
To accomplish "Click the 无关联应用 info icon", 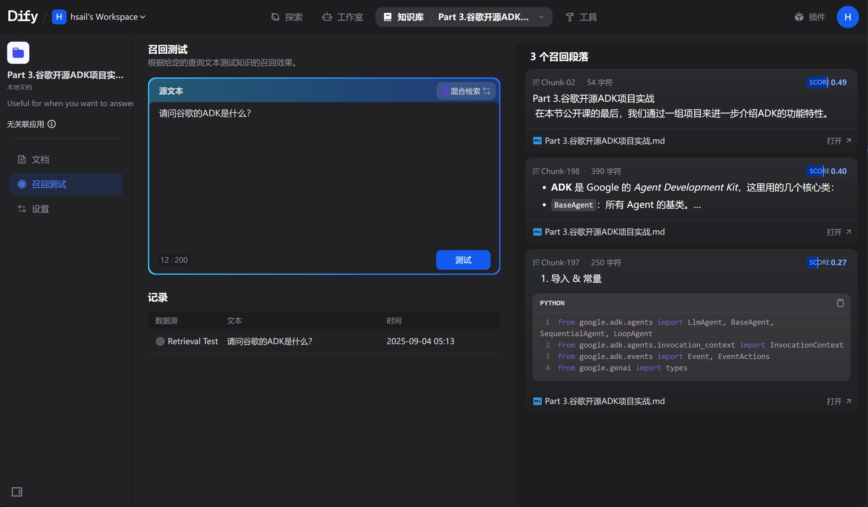I will coord(52,124).
